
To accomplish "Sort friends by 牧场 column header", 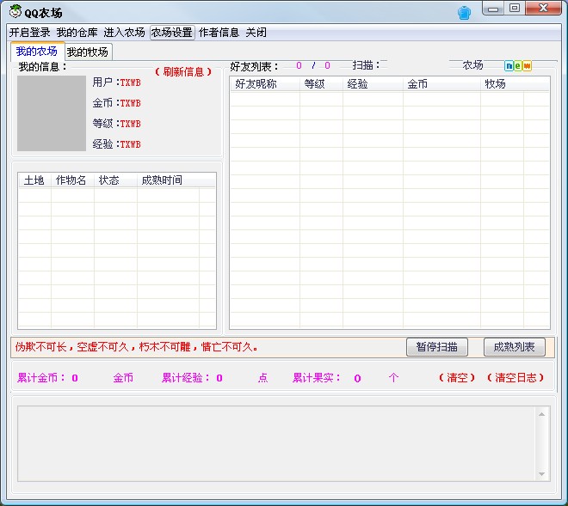I will (x=502, y=84).
